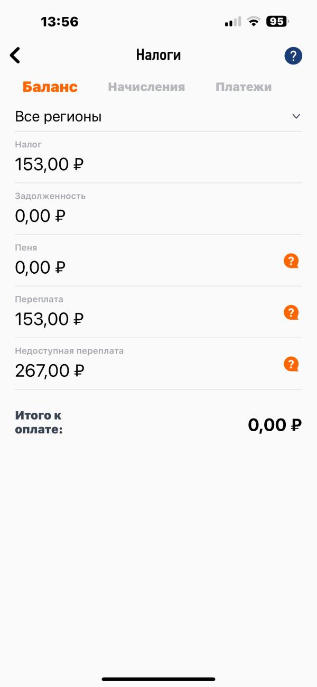Open the Все регионы region selector
The height and width of the screenshot is (687, 317).
(58, 117)
